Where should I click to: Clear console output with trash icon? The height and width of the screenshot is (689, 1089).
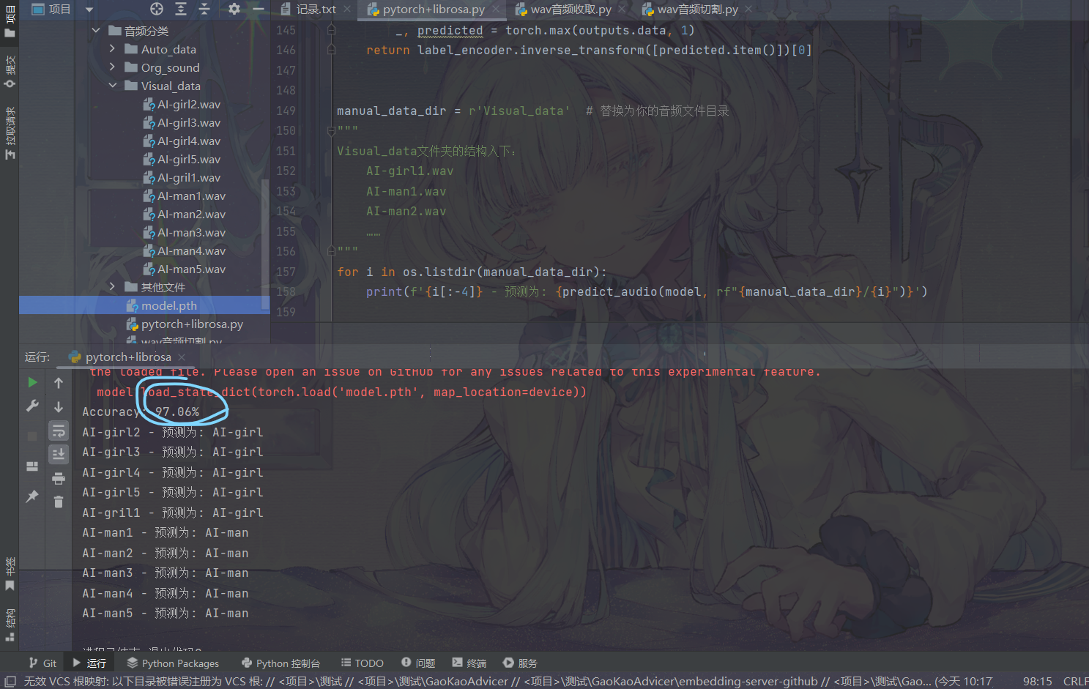(x=59, y=502)
